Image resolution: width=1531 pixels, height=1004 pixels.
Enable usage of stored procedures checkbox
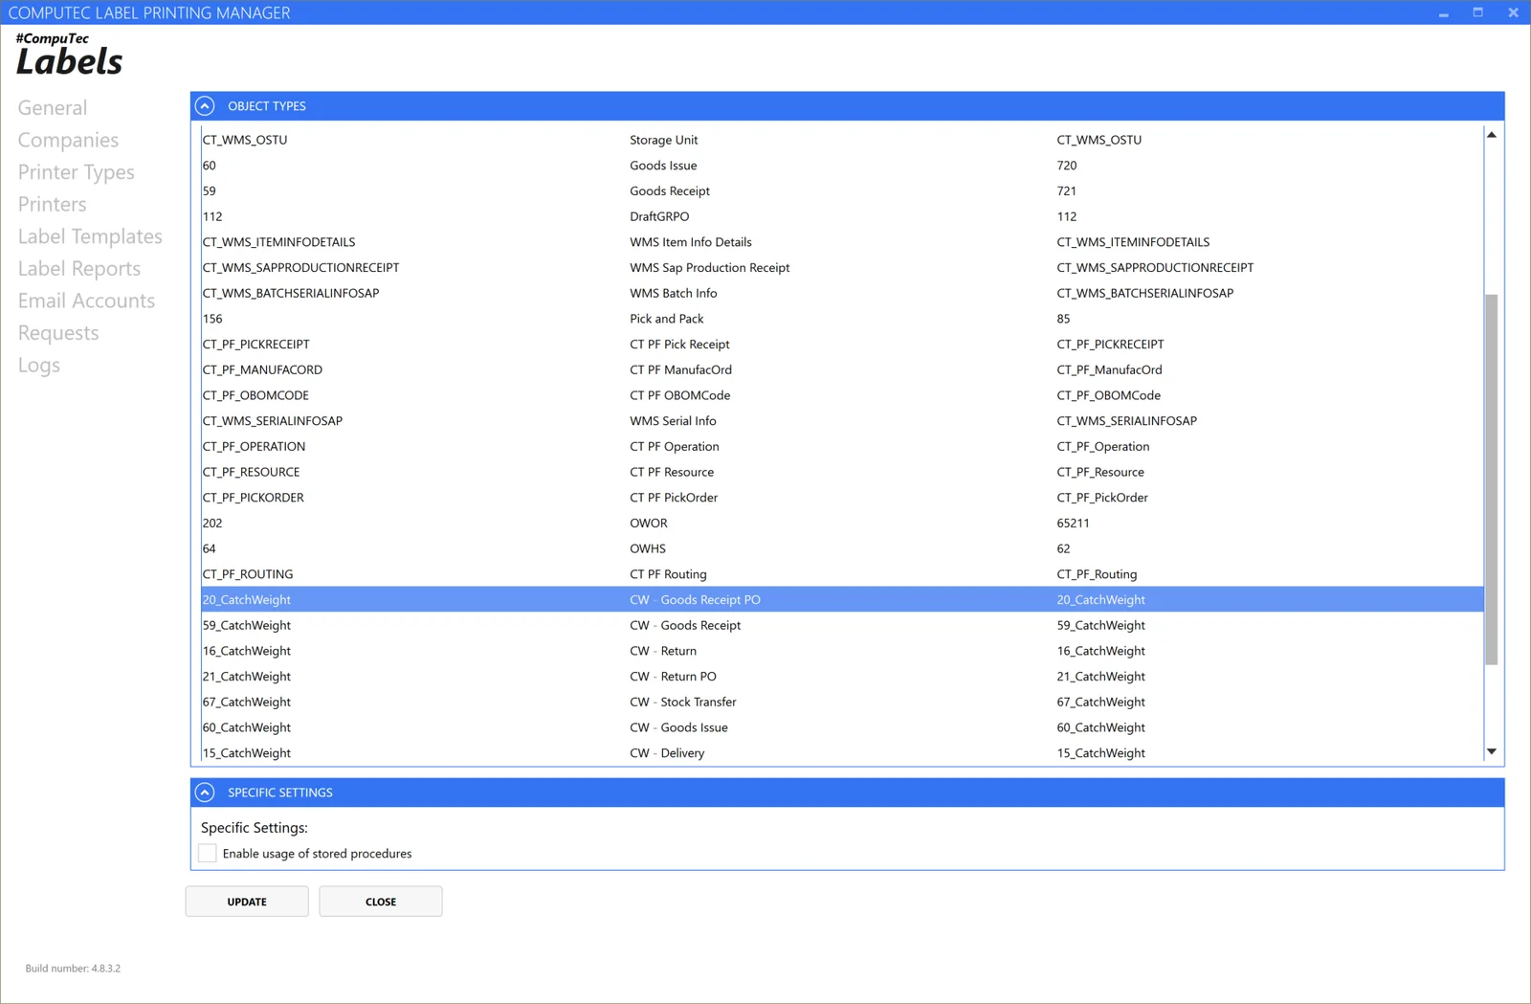tap(208, 854)
